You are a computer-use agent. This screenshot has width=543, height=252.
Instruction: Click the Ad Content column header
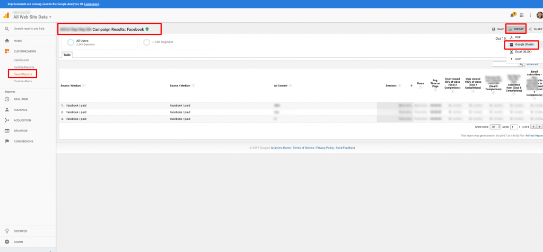[x=281, y=85]
